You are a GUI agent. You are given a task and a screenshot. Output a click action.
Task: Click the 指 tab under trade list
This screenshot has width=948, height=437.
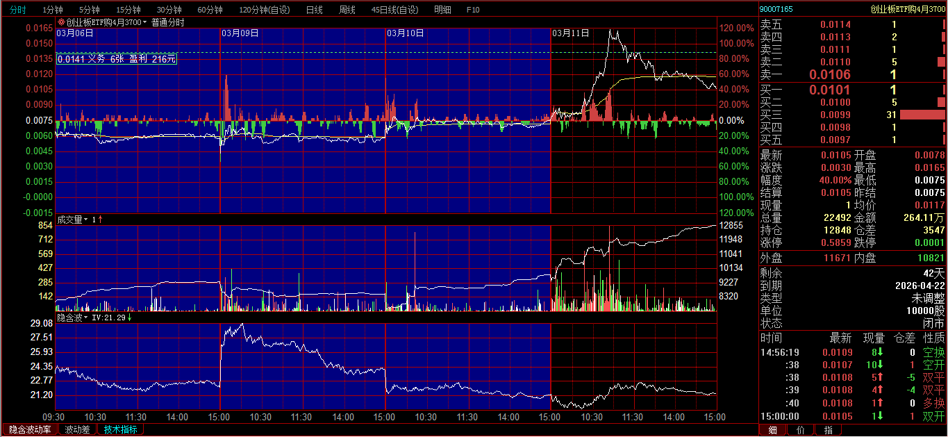[x=828, y=430]
